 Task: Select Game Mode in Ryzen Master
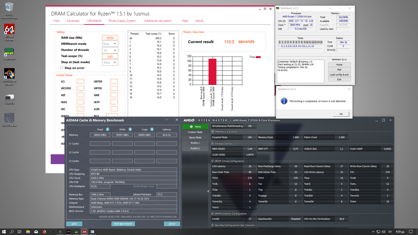(x=195, y=137)
